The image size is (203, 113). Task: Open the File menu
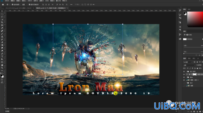click(7, 1)
